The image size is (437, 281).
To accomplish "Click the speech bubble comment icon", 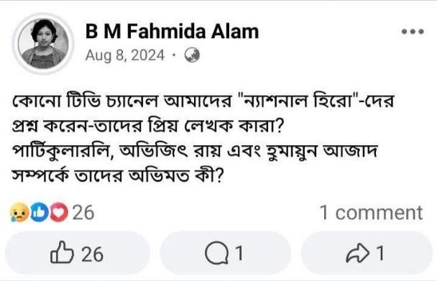I will 216,253.
